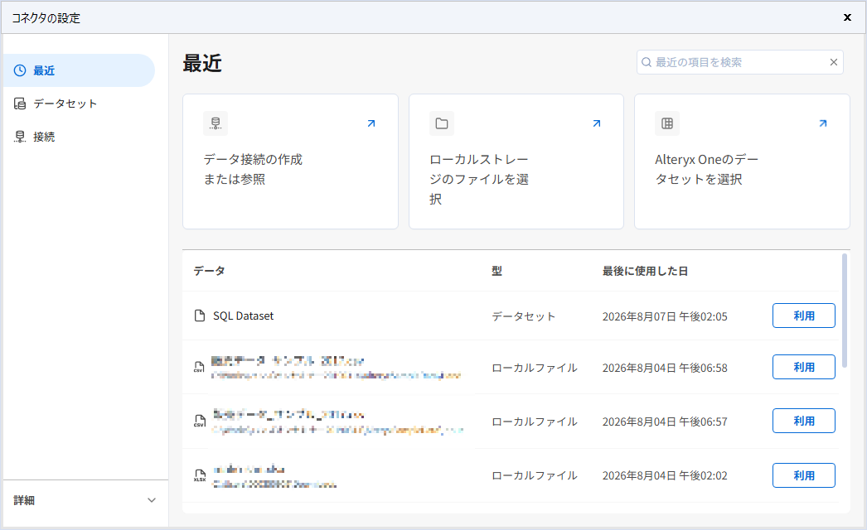Open the ローカルストレージのファイルを選択 card
867x530 pixels.
[516, 161]
